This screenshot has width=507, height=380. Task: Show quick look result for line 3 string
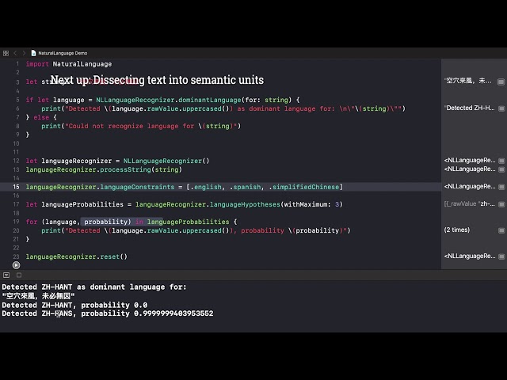coord(501,82)
